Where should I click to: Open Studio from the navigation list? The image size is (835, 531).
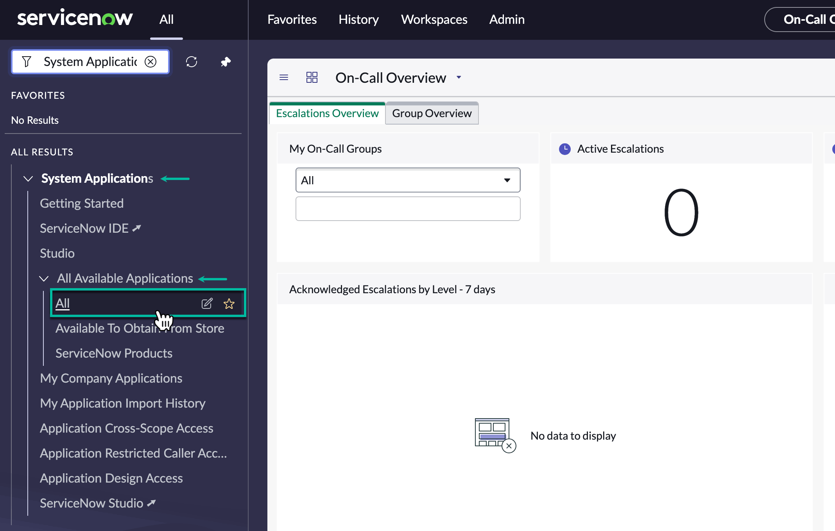[x=57, y=253]
